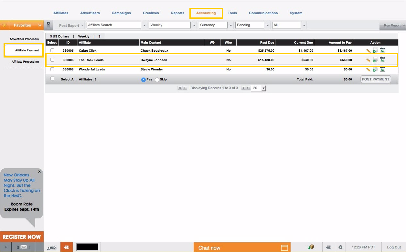Go to next page of records
This screenshot has height=252, width=406.
pyautogui.click(x=243, y=88)
